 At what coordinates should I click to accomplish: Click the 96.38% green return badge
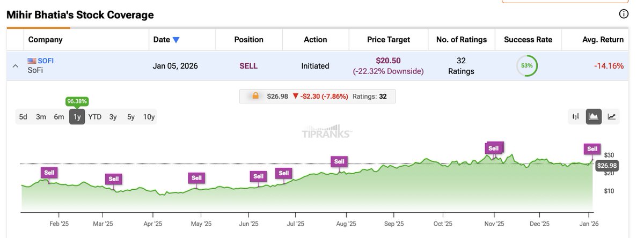coord(77,101)
